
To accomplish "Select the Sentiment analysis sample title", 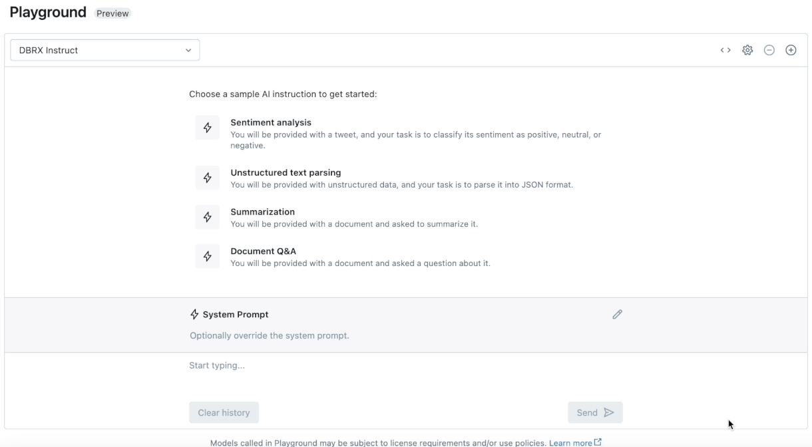I will pyautogui.click(x=271, y=122).
